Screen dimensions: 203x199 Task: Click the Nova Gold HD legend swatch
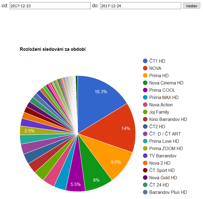click(x=145, y=178)
